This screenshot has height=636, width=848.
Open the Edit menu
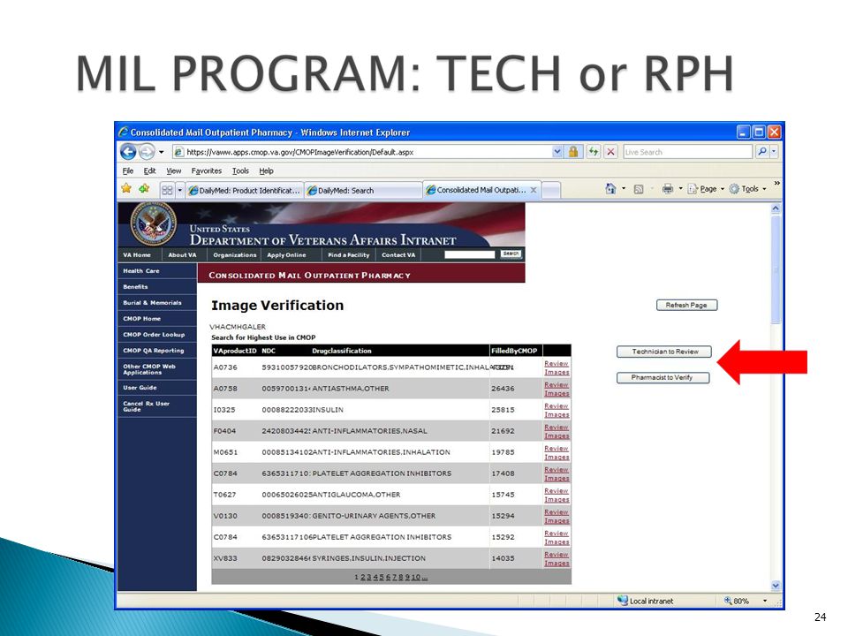(150, 170)
